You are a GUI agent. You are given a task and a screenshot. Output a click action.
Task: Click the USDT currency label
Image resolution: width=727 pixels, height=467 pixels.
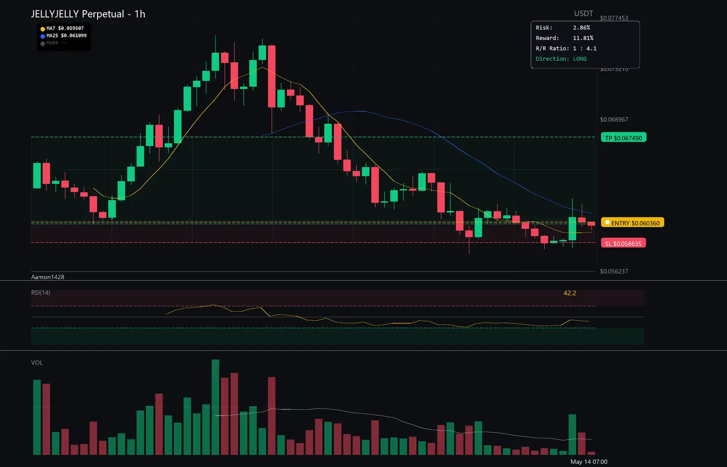pyautogui.click(x=583, y=13)
